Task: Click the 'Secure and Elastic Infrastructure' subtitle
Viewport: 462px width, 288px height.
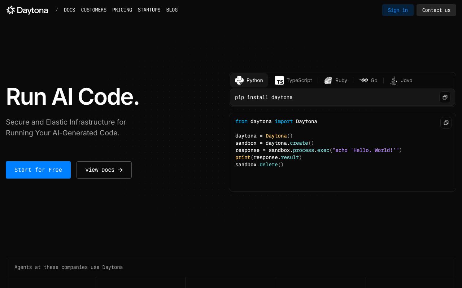Action: 66,127
